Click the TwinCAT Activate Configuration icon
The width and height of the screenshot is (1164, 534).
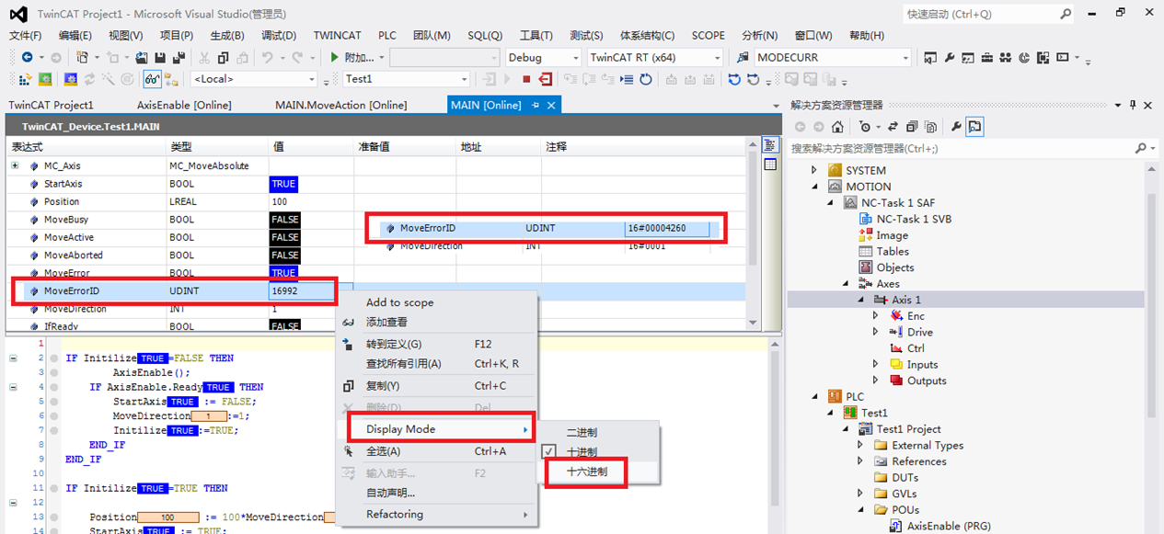pos(25,79)
